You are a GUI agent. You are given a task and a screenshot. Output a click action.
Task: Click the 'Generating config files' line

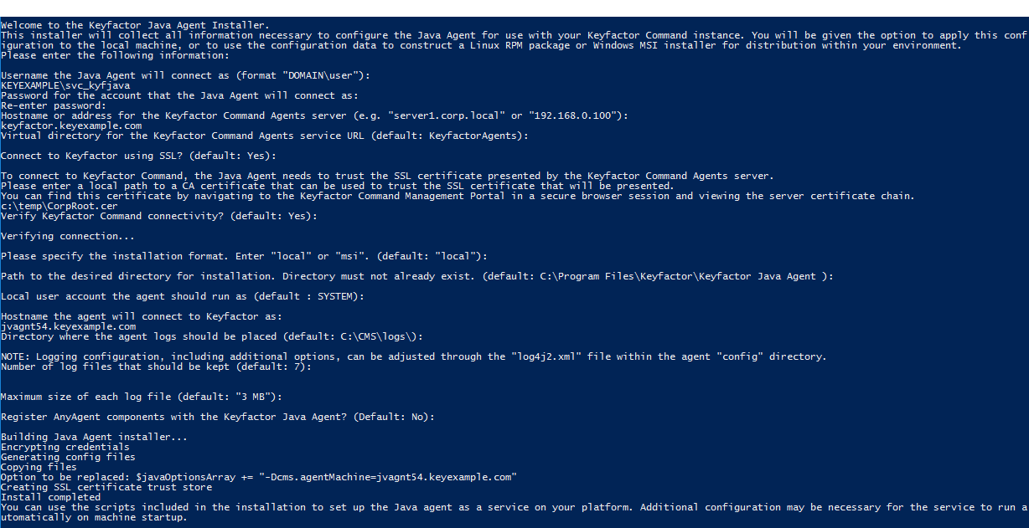(x=69, y=457)
